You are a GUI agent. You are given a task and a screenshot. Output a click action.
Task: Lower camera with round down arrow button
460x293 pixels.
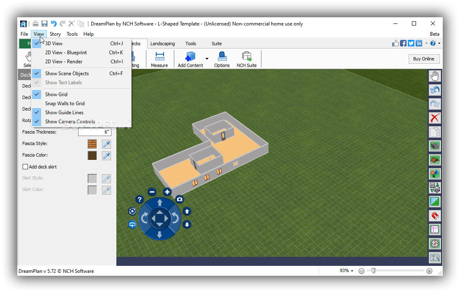coord(187,225)
